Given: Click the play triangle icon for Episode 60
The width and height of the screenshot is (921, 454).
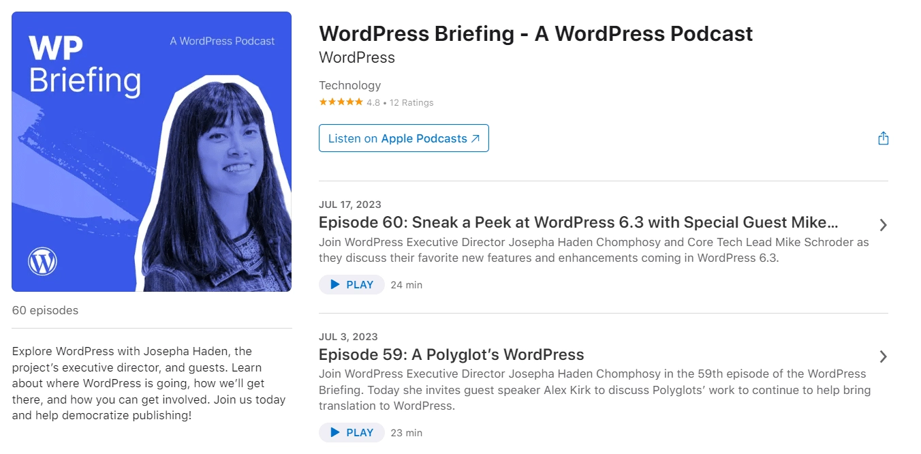Looking at the screenshot, I should (334, 285).
